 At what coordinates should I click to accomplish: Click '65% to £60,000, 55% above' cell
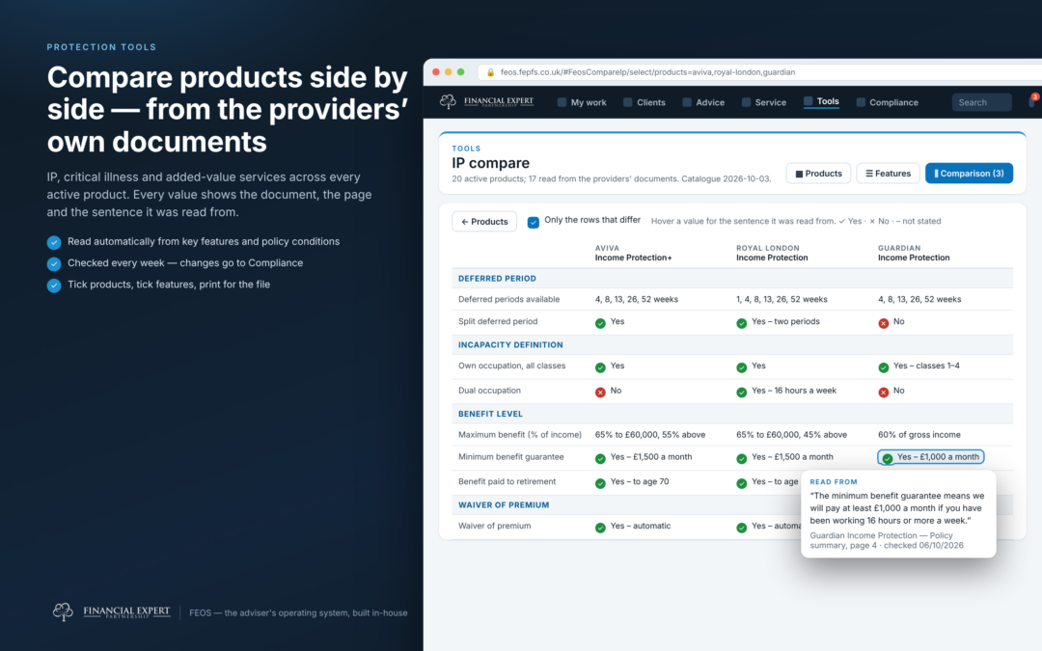tap(650, 435)
